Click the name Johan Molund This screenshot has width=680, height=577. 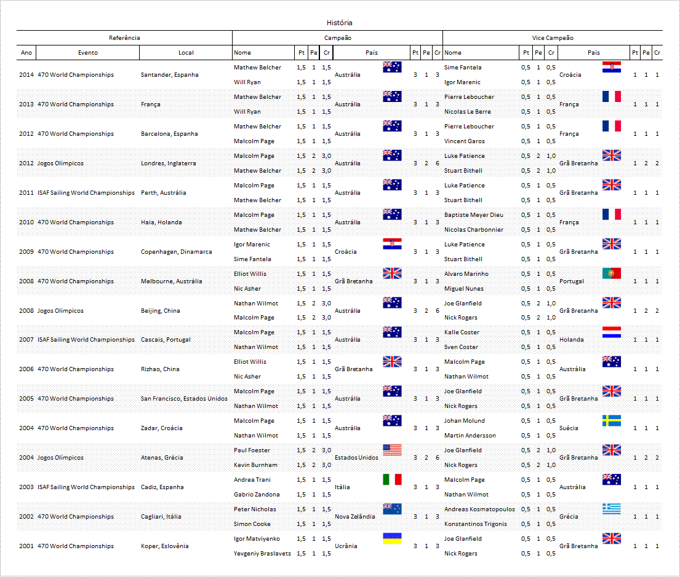pos(465,420)
